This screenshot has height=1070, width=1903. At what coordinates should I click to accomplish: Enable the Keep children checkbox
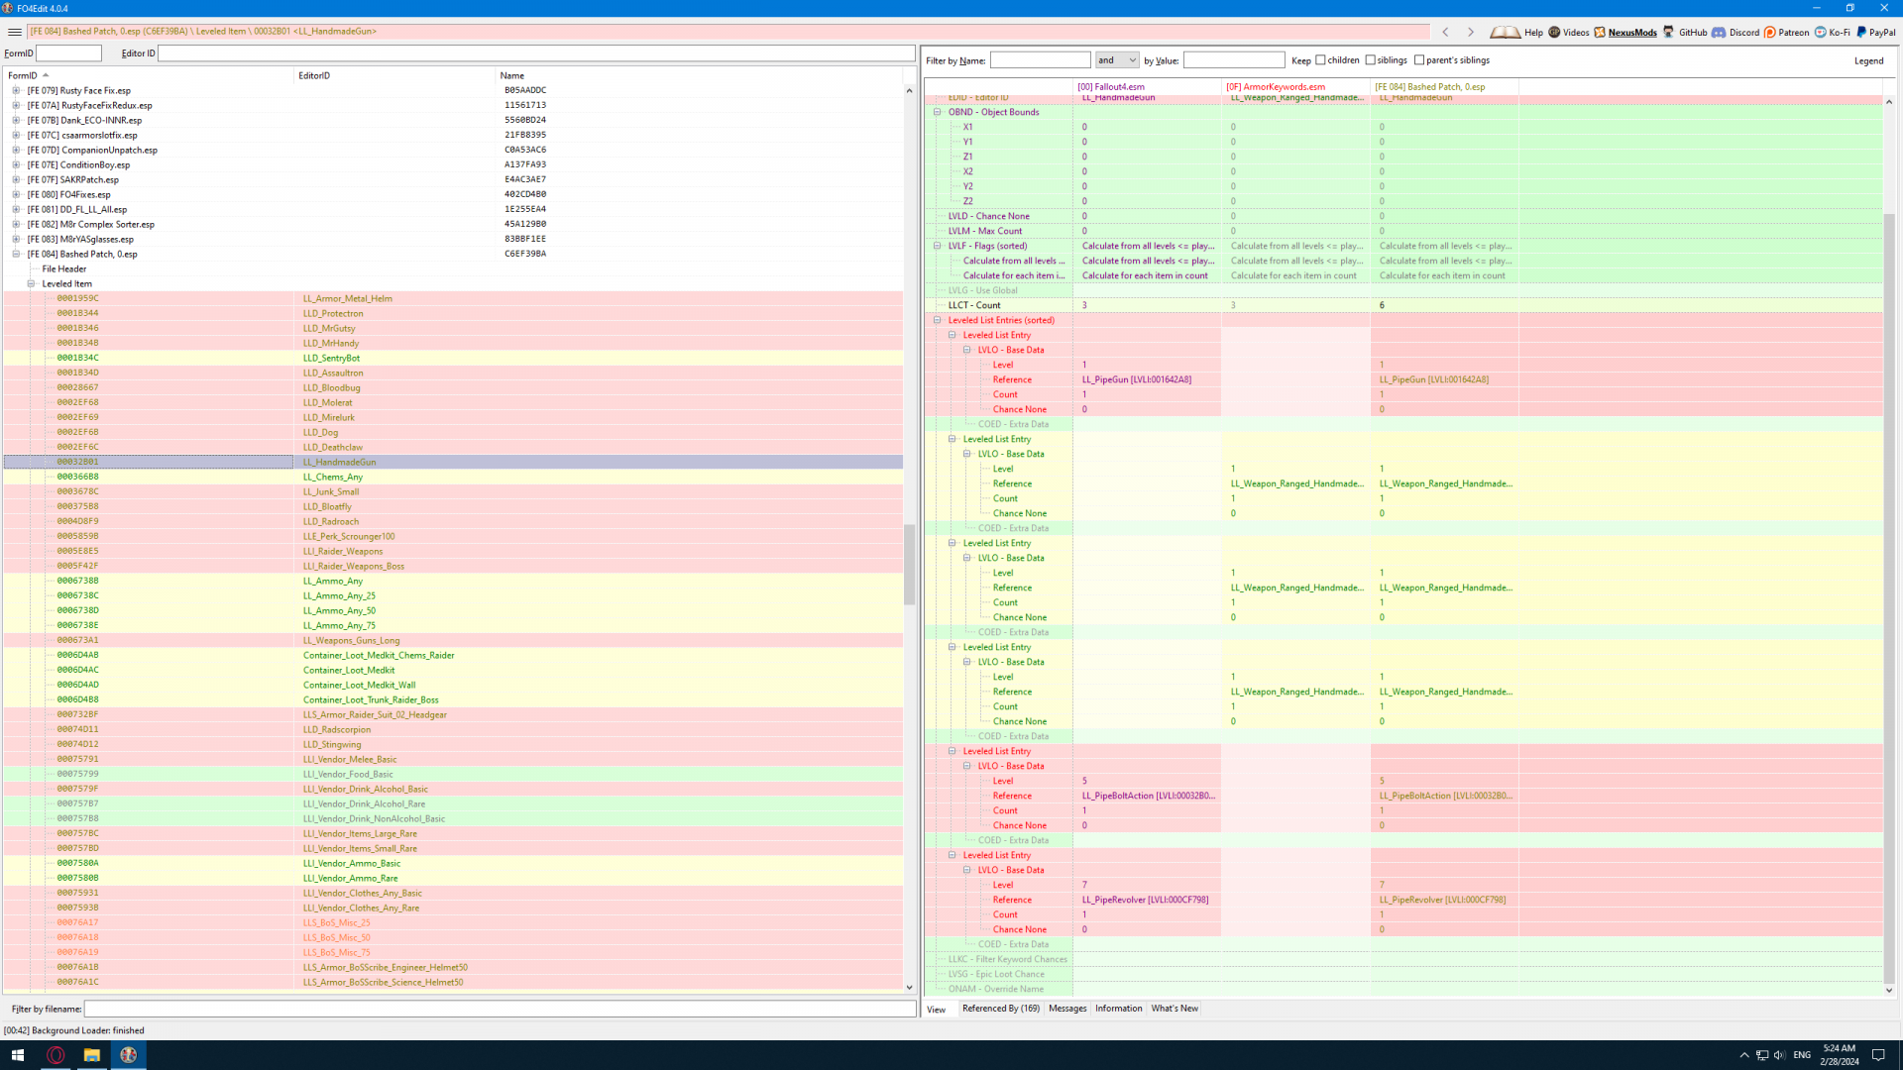click(x=1320, y=60)
